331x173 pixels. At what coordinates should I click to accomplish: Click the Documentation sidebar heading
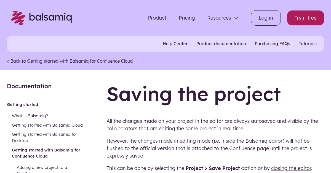[x=29, y=86]
